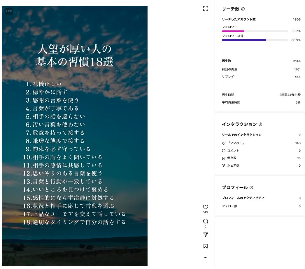This screenshot has width=305, height=269.
Task: Click the インタラクション section heading
Action: [239, 124]
